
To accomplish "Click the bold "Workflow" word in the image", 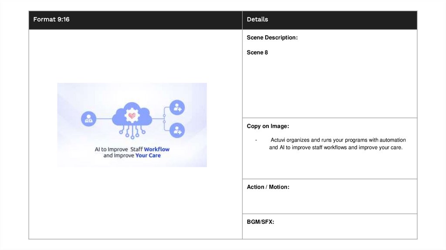I will click(x=156, y=149).
